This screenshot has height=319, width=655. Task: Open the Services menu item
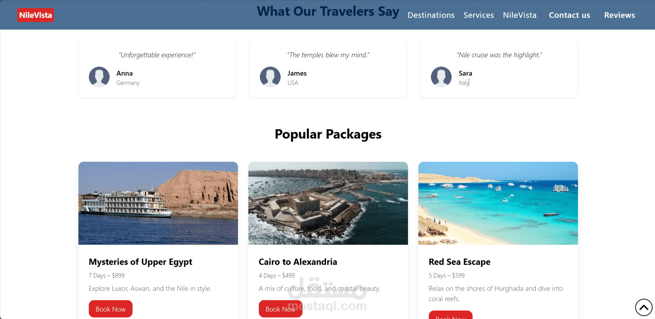pyautogui.click(x=479, y=15)
